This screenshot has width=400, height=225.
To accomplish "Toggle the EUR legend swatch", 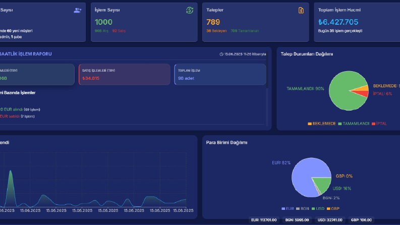I will point(283,209).
